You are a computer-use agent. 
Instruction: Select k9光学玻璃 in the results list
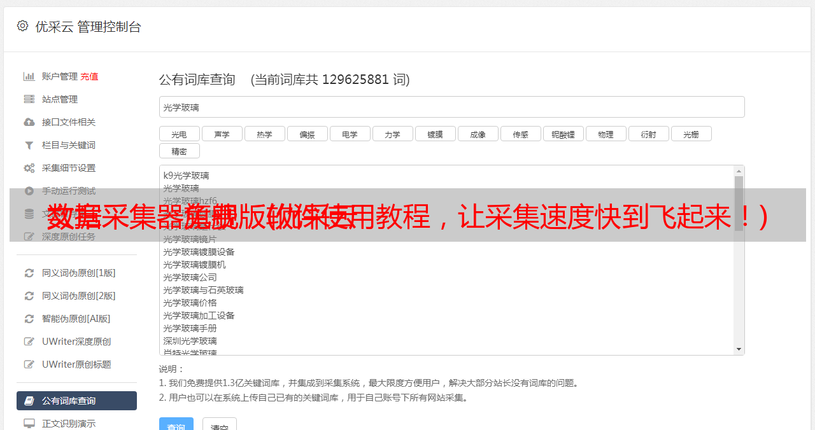click(x=186, y=176)
